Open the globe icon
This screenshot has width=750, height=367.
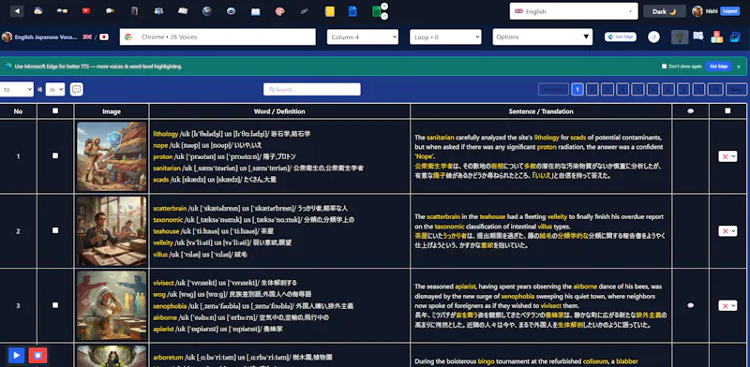[207, 11]
